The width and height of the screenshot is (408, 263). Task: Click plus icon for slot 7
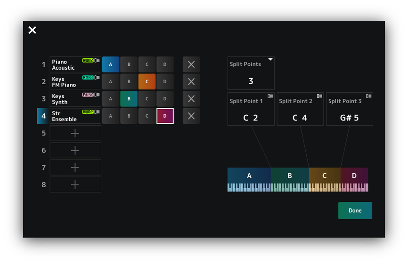pos(75,167)
